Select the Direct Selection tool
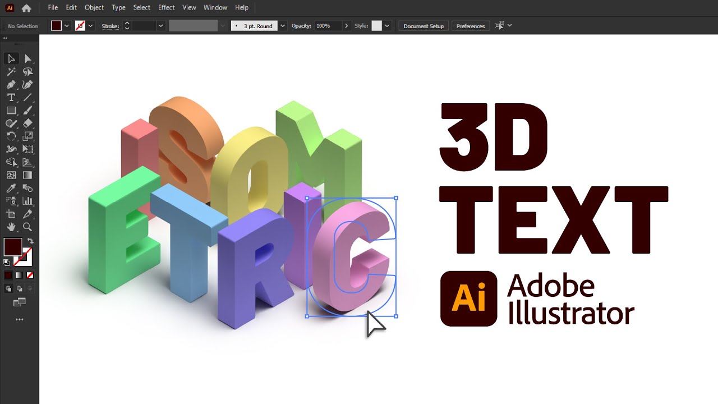Screen dimensions: 718x404 tap(27, 59)
